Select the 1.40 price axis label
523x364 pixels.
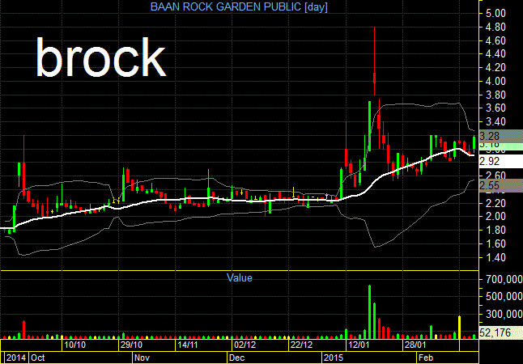496,258
